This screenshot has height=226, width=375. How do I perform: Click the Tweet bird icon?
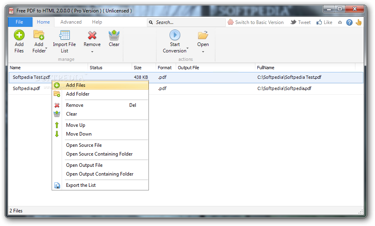pos(293,22)
